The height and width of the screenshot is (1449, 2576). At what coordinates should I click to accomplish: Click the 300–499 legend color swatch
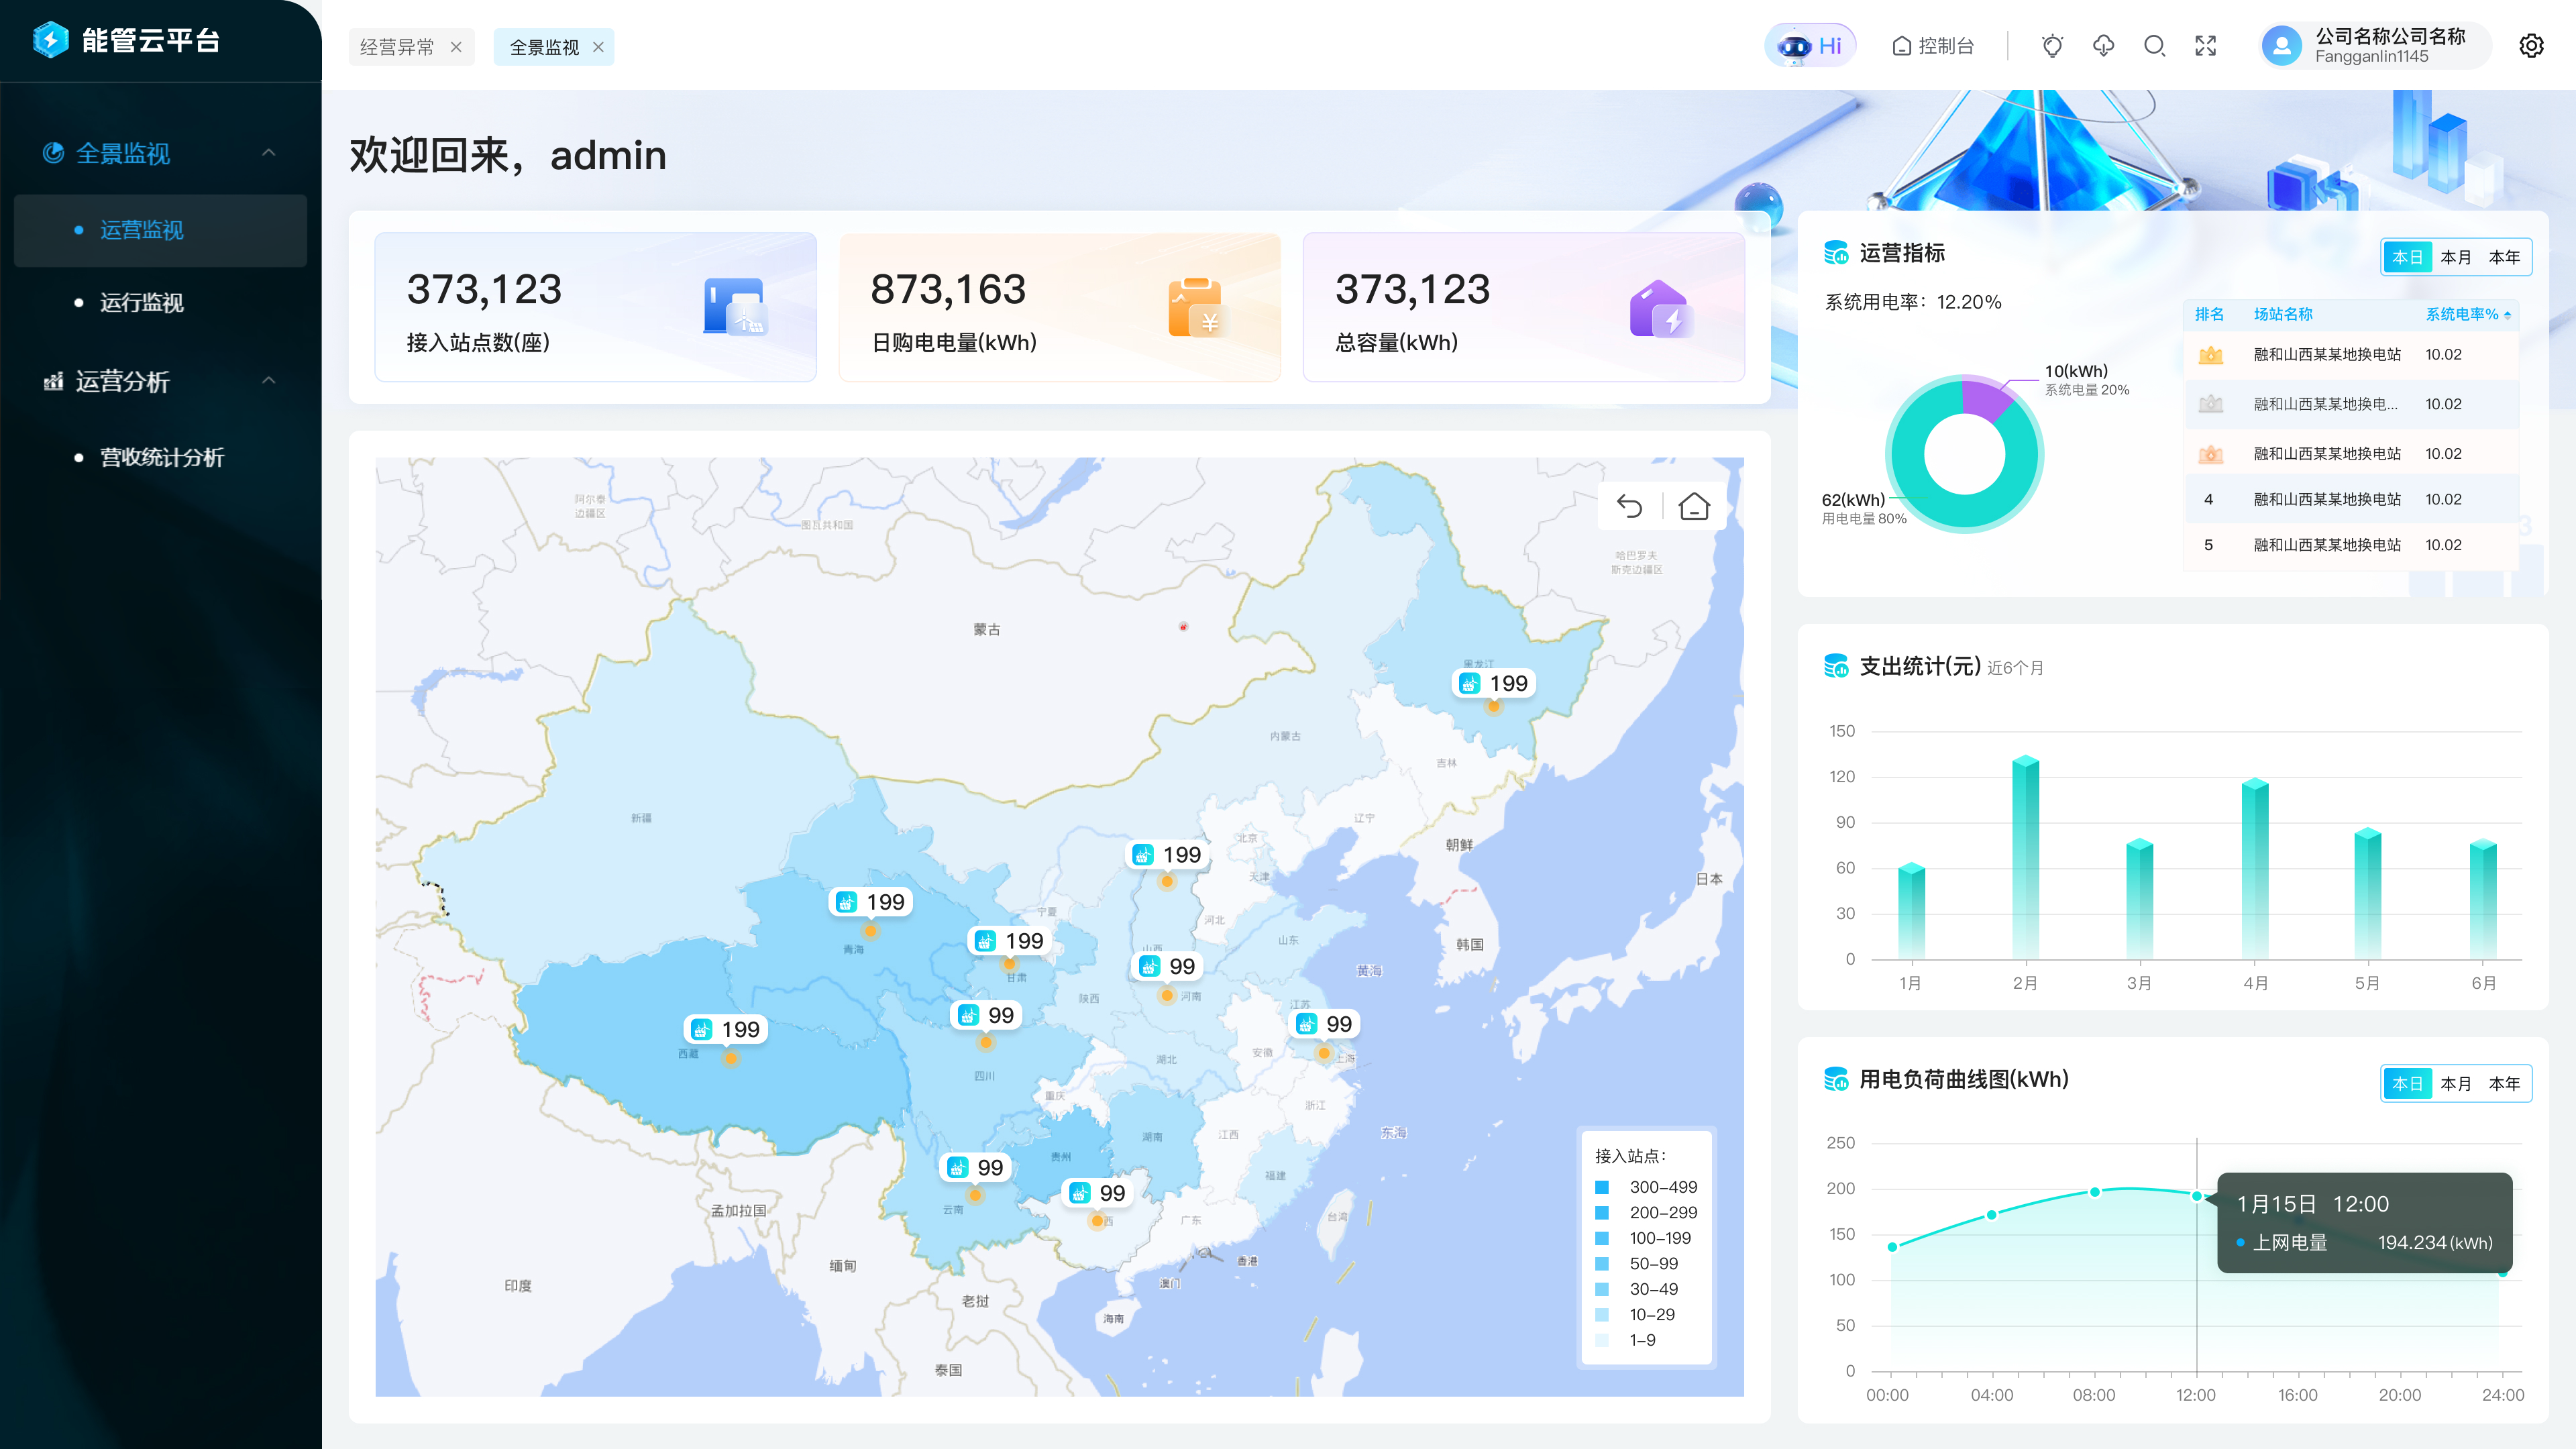pos(1602,1187)
